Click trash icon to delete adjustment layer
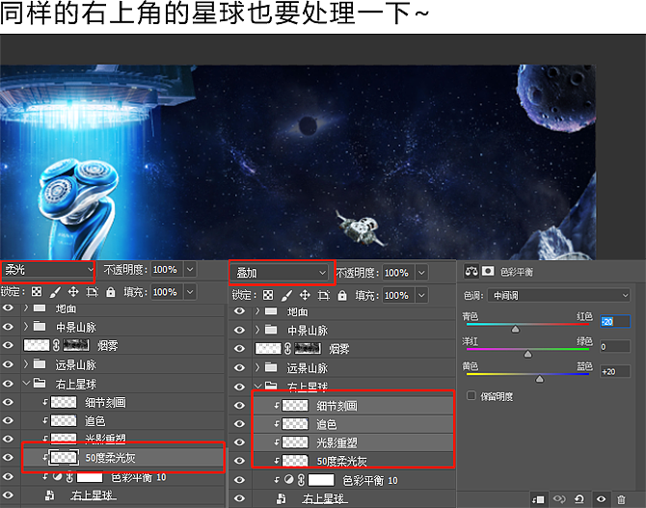 coord(621,499)
